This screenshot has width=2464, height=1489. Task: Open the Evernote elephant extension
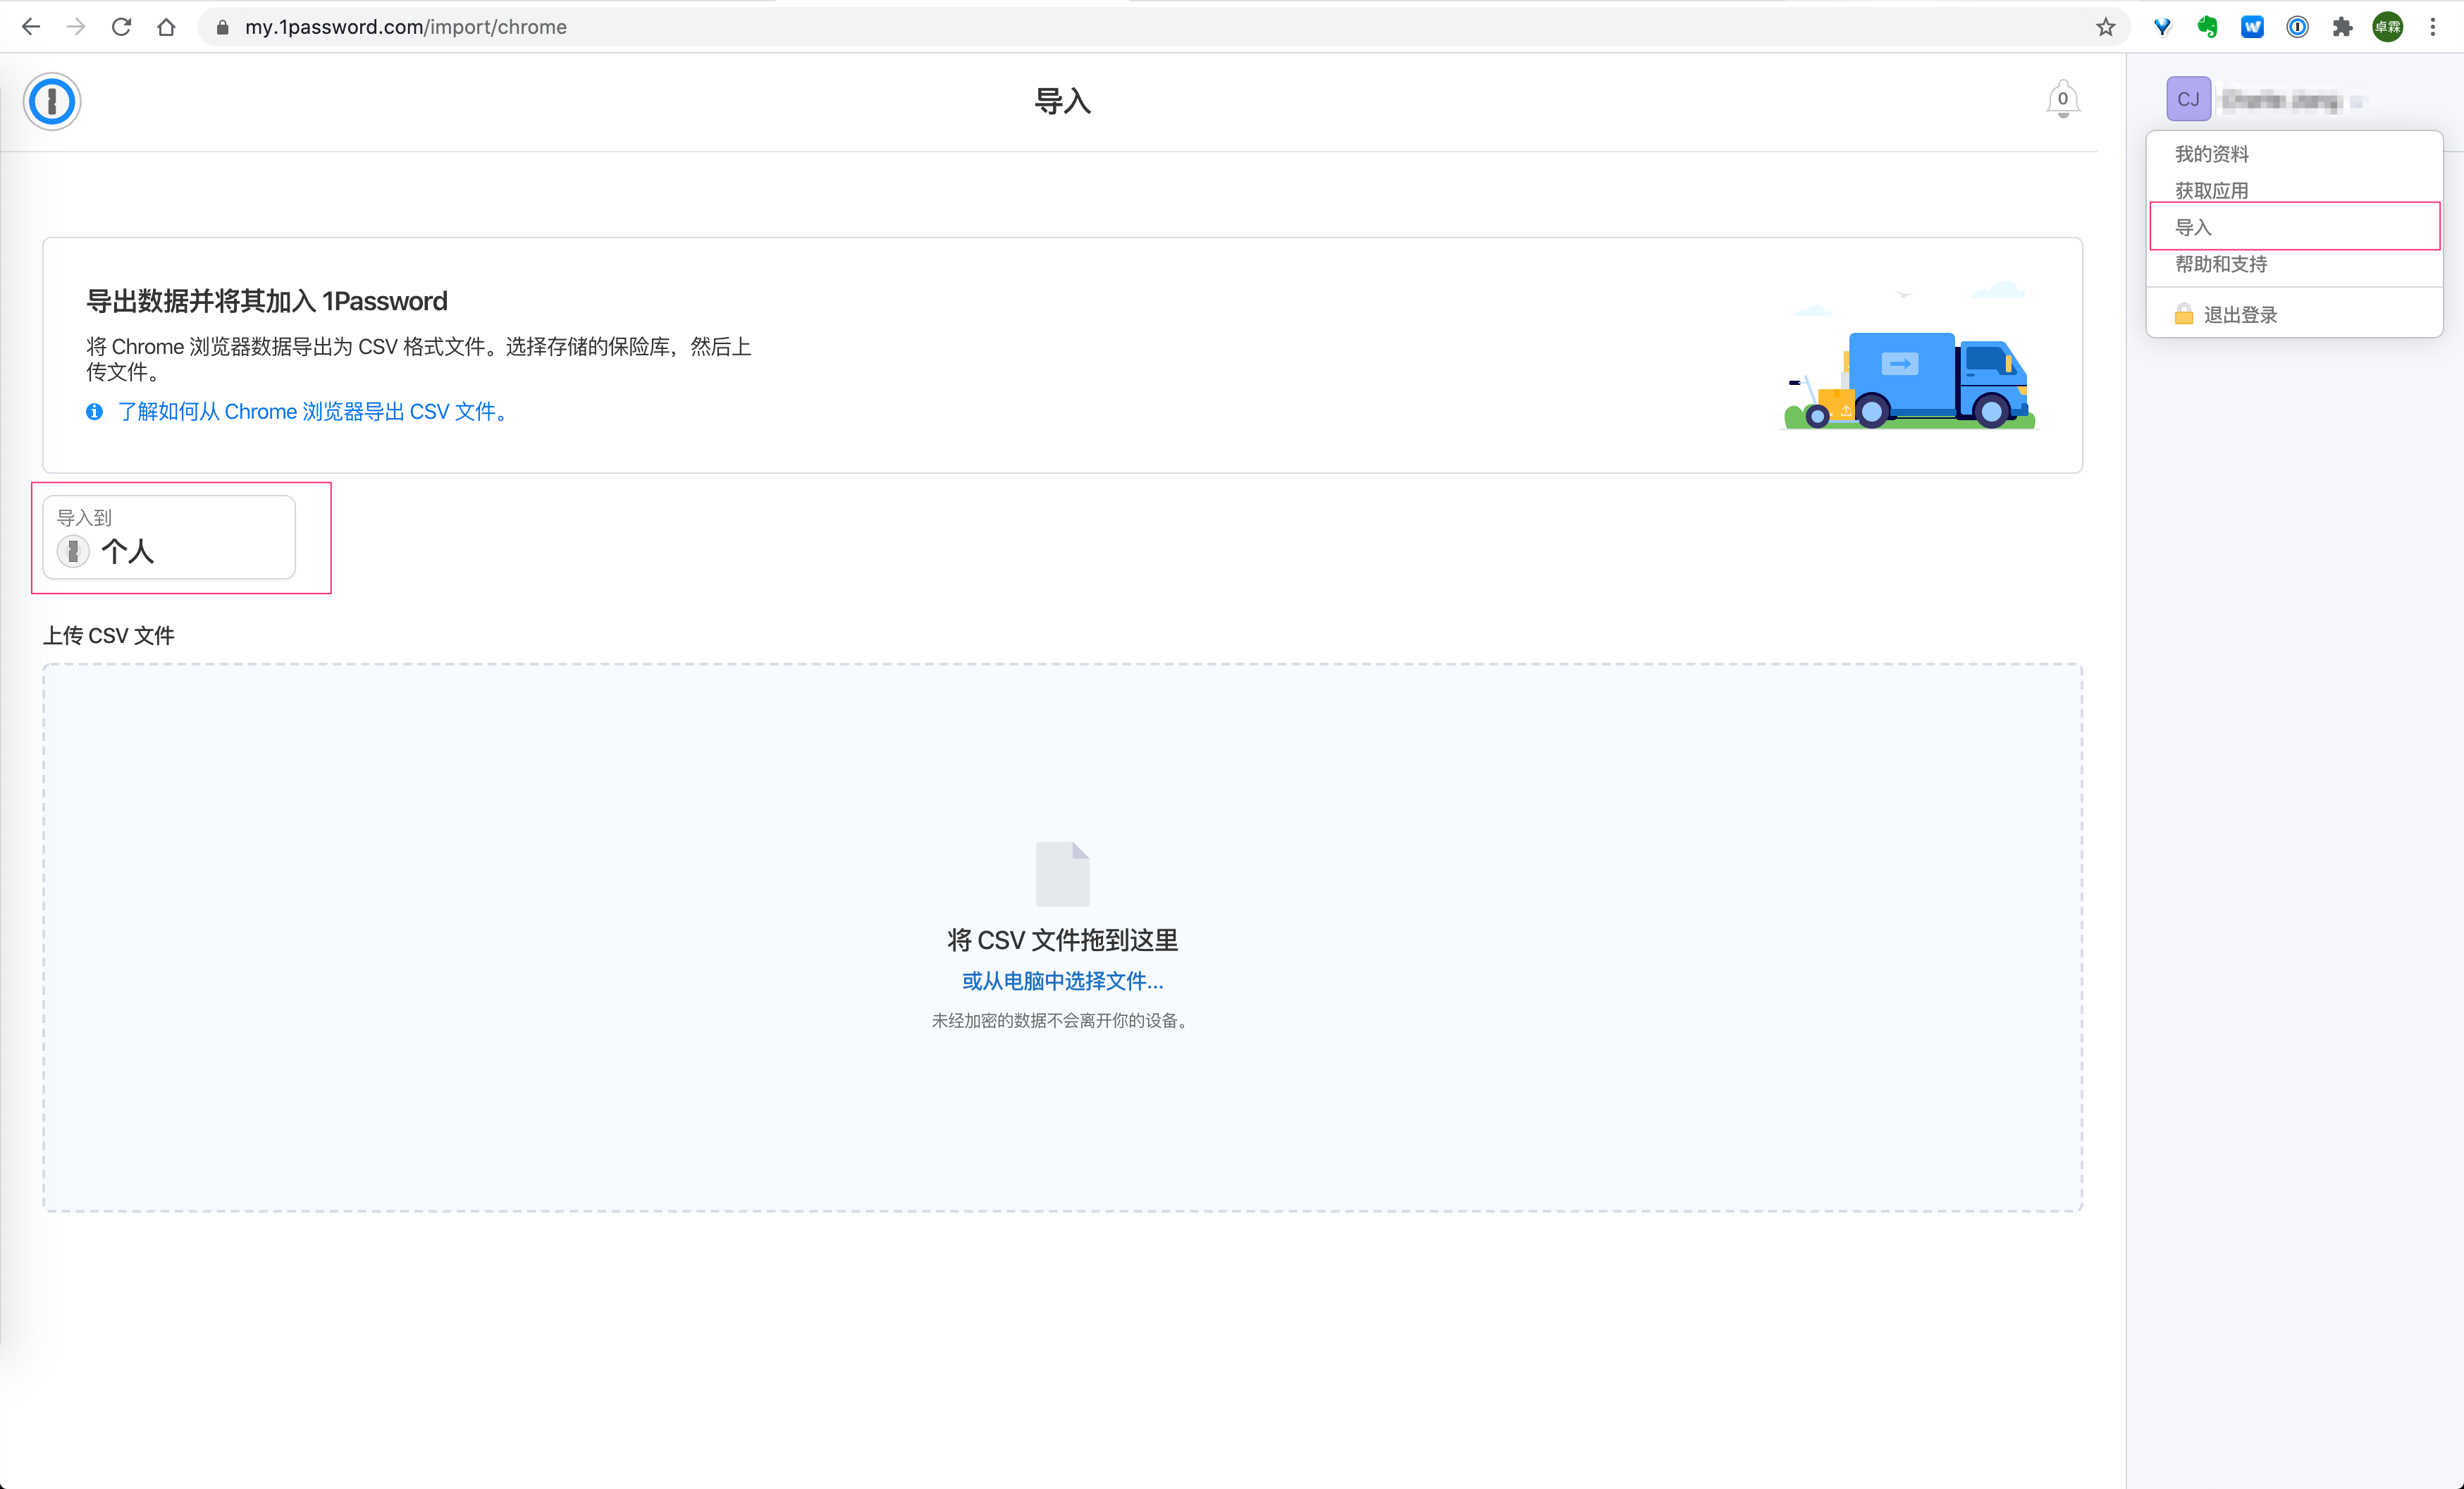[x=2208, y=27]
